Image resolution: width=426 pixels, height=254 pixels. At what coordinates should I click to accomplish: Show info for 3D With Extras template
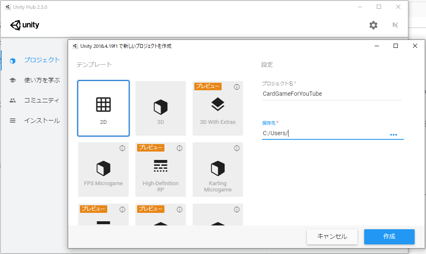(237, 87)
